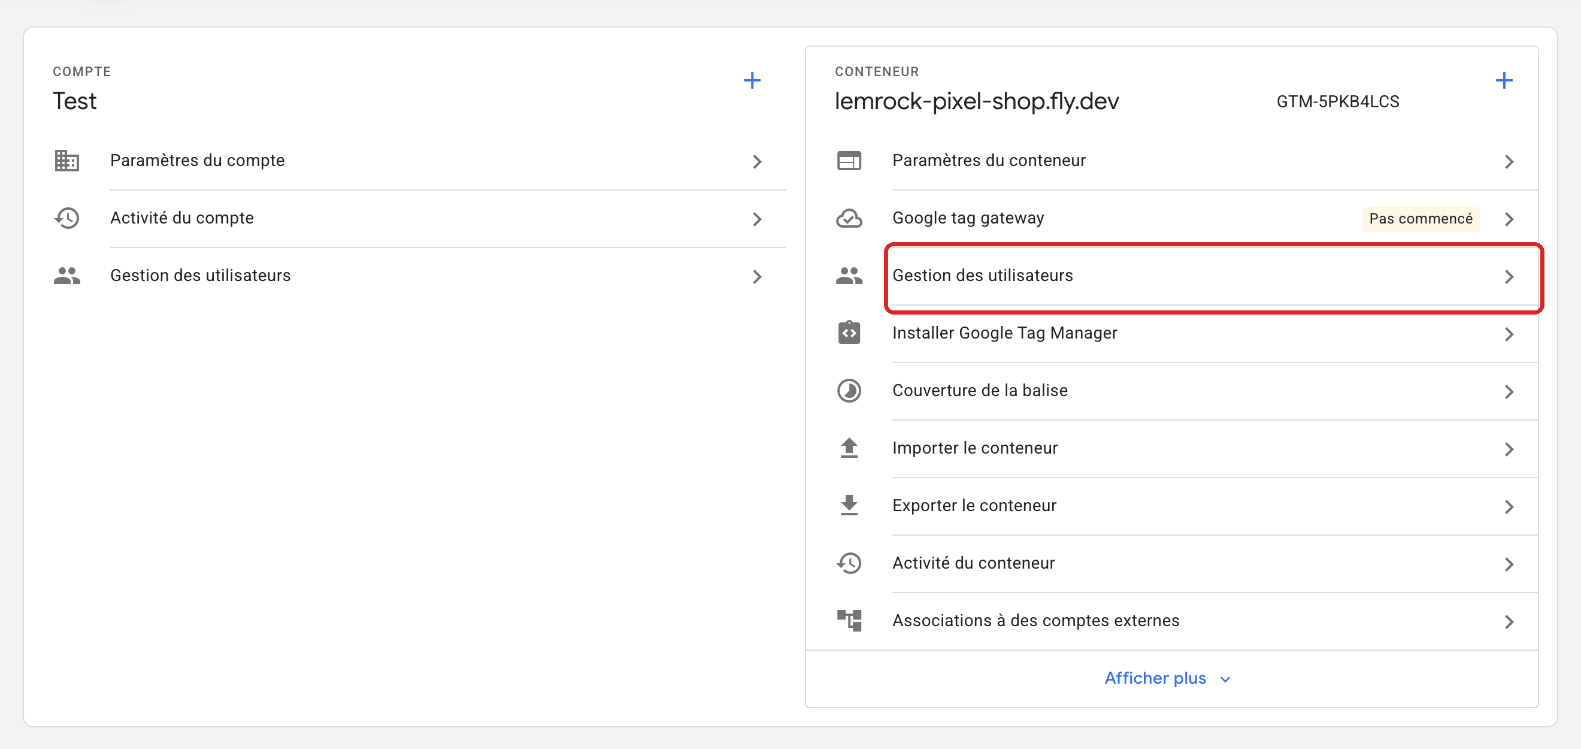Open the chevron next to Installer Google Tag Manager
Screen dimensions: 1581x749
tap(1509, 334)
